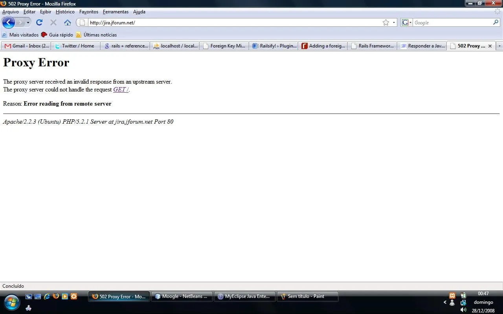Follow the GET / link
The height and width of the screenshot is (314, 503).
point(121,89)
